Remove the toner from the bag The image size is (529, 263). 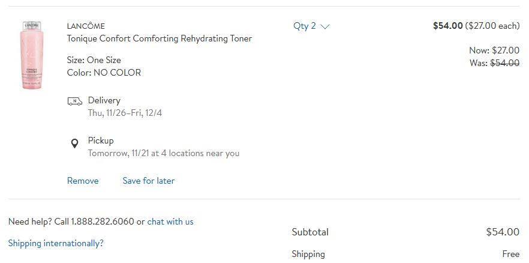(83, 181)
